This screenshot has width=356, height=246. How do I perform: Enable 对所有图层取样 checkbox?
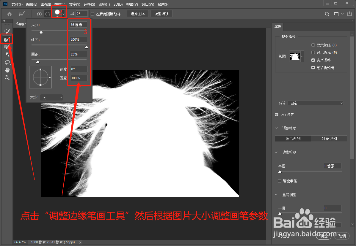(92, 14)
